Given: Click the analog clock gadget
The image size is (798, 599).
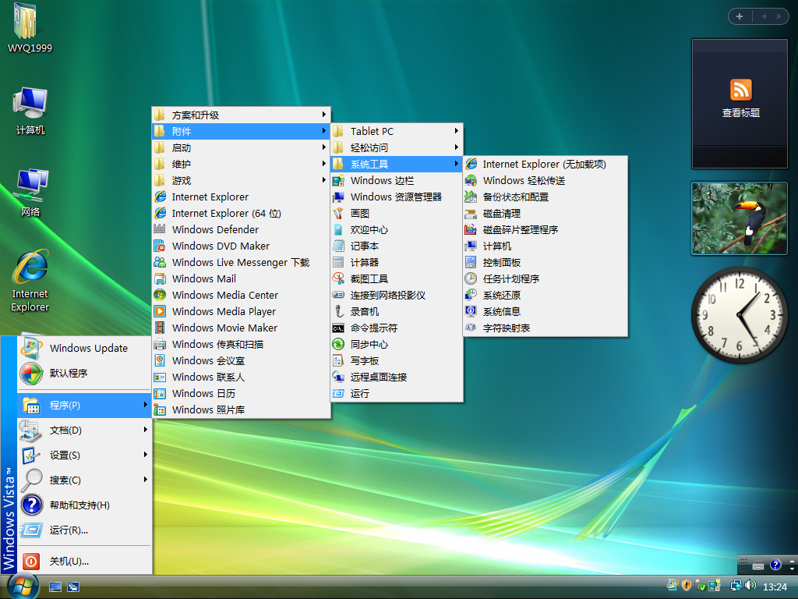Looking at the screenshot, I should click(739, 314).
